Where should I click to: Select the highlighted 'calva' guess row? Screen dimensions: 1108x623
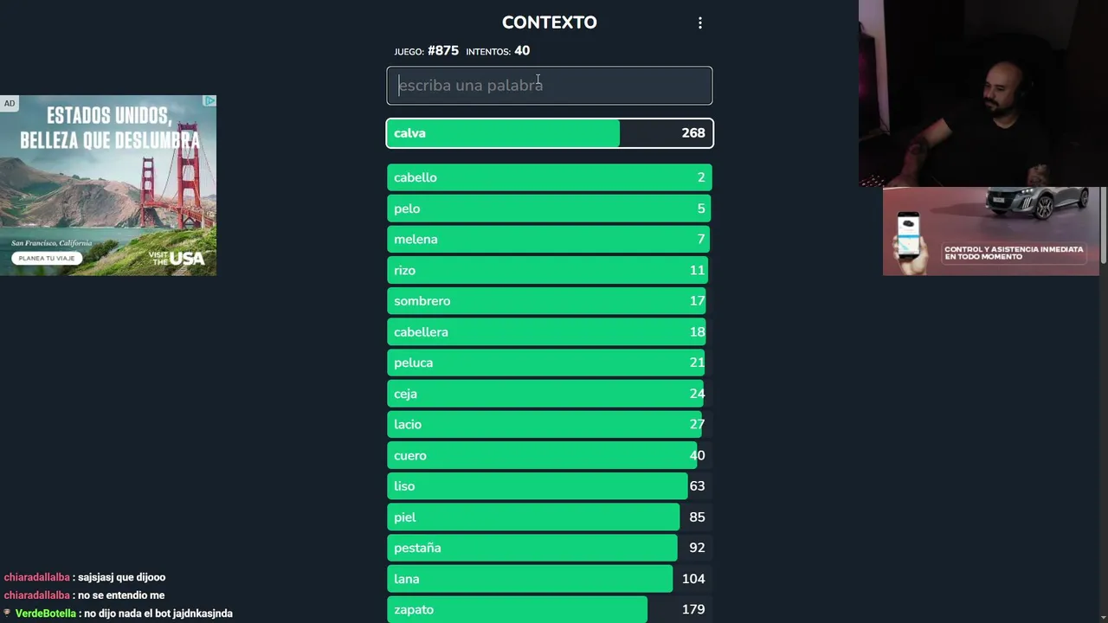tap(549, 133)
